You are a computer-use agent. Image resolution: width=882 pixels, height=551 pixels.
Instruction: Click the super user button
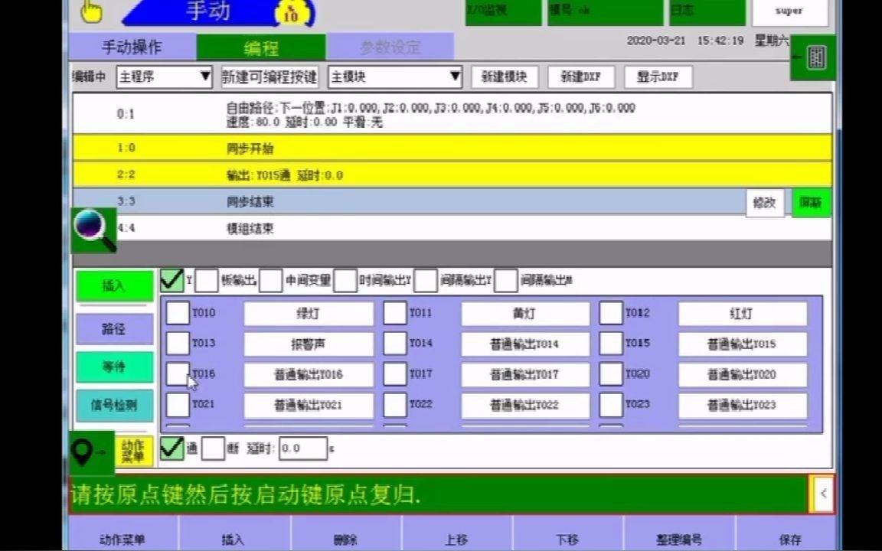pyautogui.click(x=790, y=11)
